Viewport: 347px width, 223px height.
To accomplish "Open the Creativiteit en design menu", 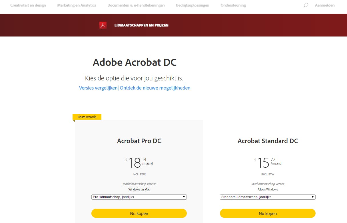I will tap(28, 5).
